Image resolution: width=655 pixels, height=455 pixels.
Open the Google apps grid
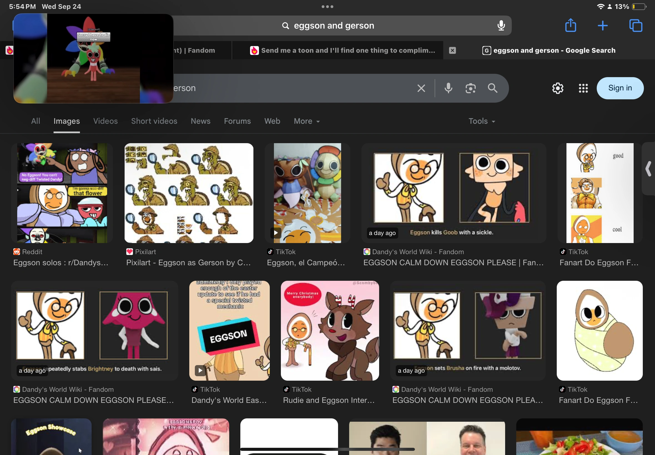583,88
